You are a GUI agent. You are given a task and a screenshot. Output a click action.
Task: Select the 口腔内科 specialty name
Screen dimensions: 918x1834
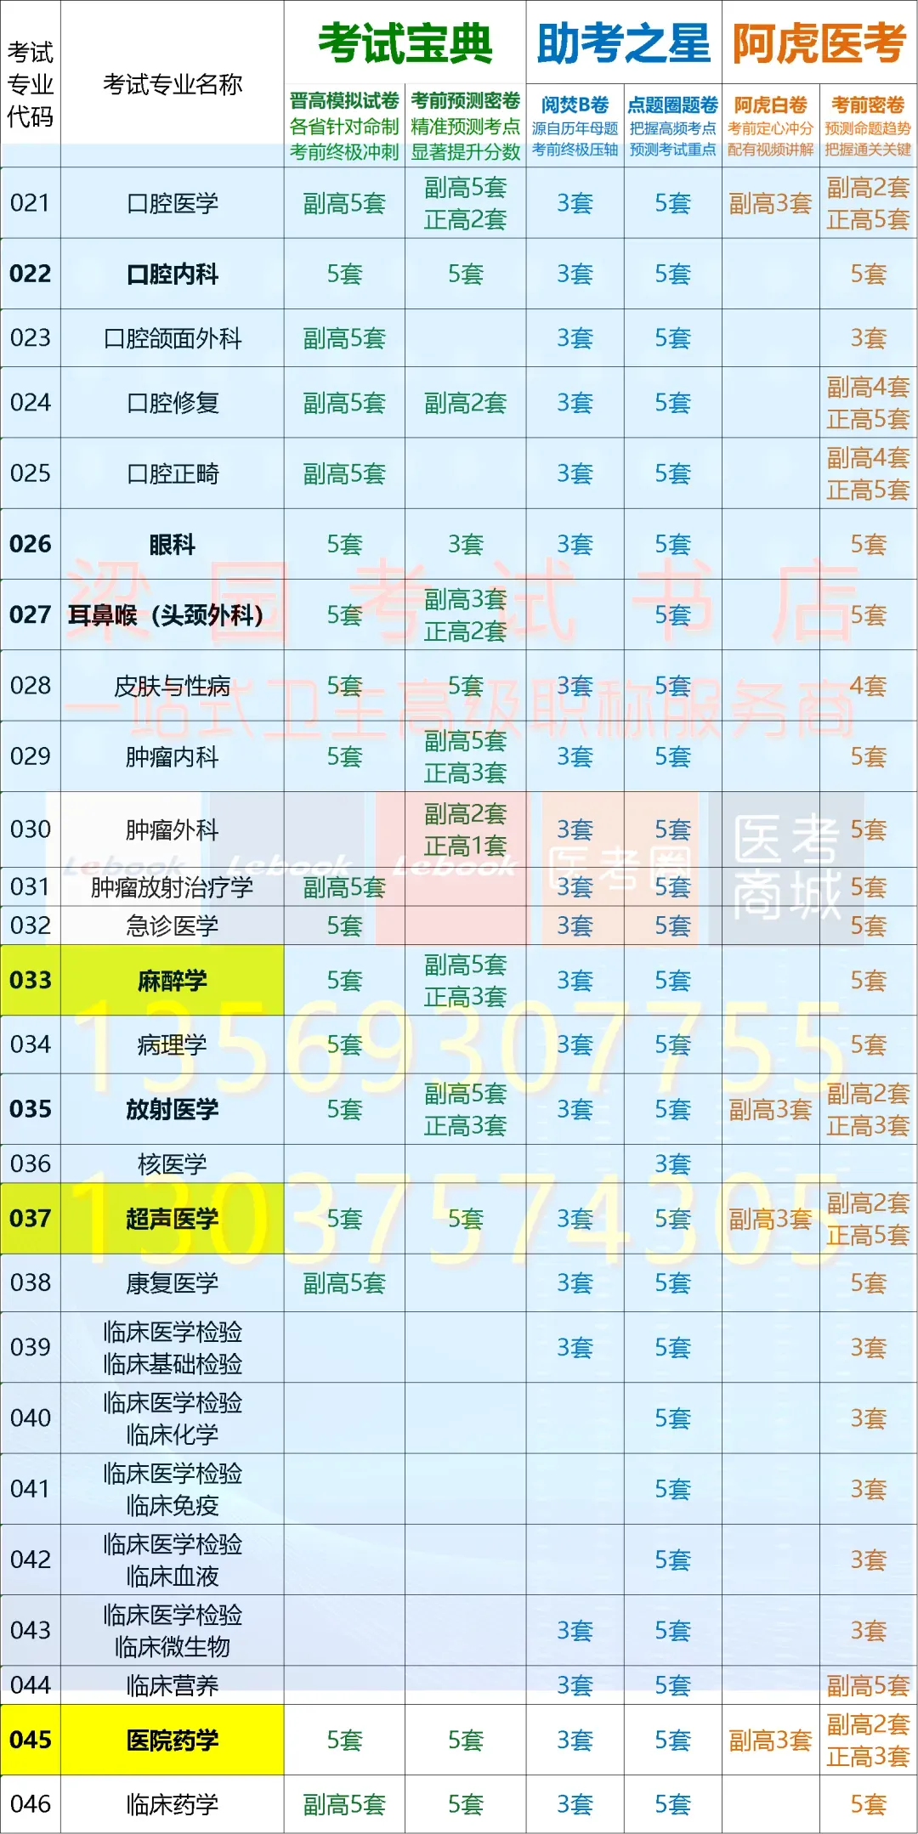173,274
